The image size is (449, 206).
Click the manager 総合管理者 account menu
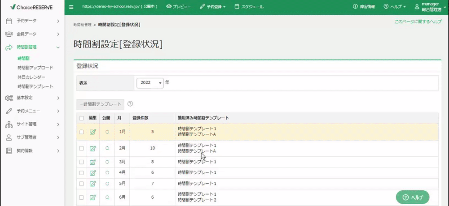point(431,7)
